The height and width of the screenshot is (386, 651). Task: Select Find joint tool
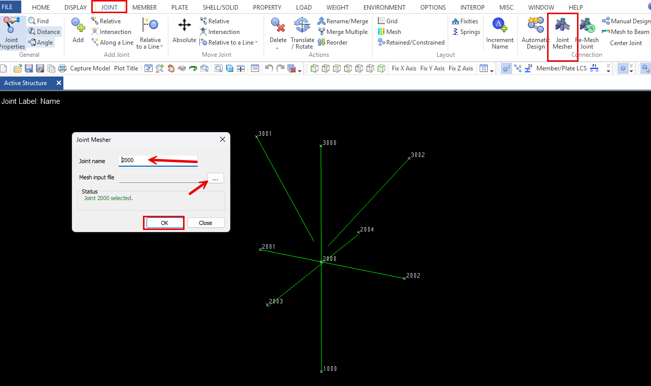(39, 21)
